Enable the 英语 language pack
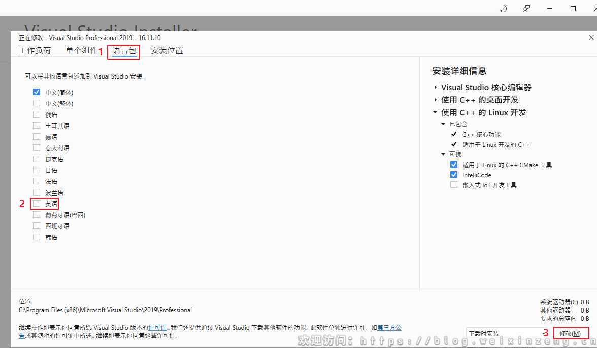This screenshot has height=348, width=597. coord(36,203)
